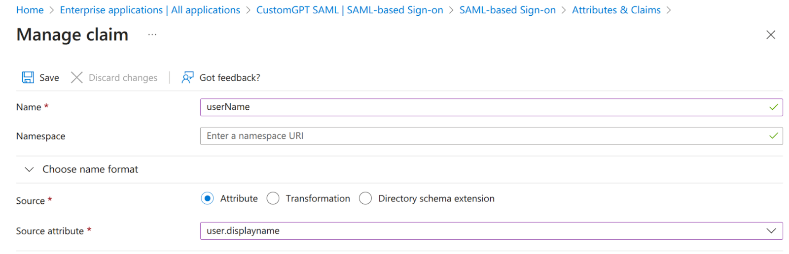Open the Source attribute dropdown
Screen dimensions: 789x254
(483, 231)
